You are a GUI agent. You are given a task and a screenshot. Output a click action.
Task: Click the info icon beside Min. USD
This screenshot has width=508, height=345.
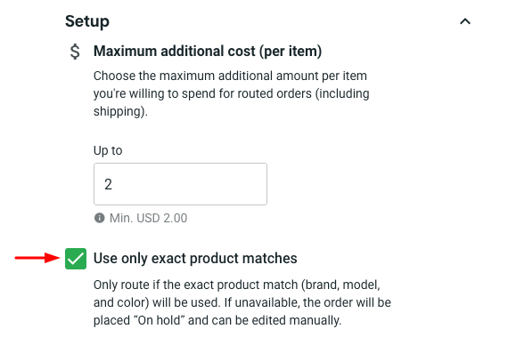[x=100, y=218]
